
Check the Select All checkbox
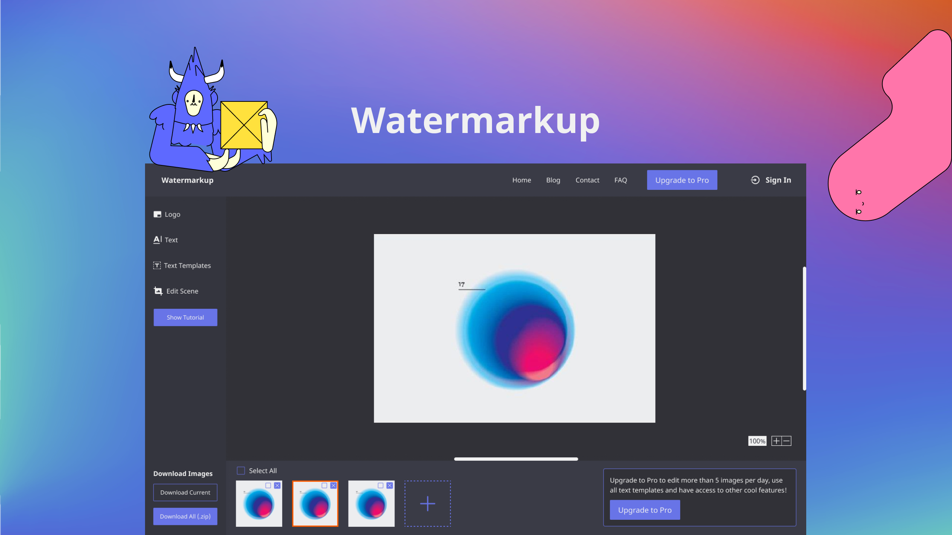[241, 470]
